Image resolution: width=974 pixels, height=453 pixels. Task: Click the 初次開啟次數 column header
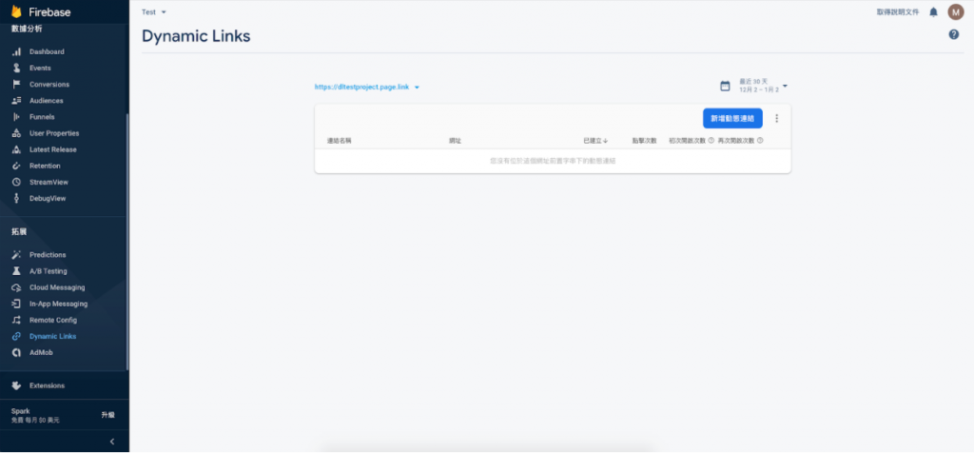pyautogui.click(x=687, y=141)
